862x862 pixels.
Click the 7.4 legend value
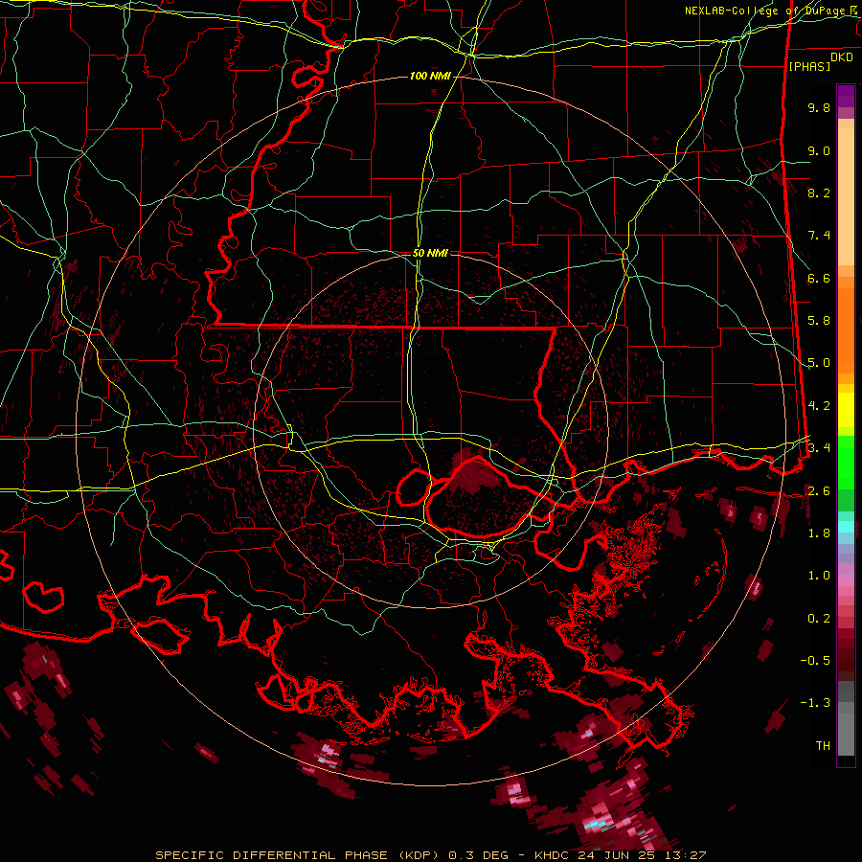pyautogui.click(x=819, y=236)
